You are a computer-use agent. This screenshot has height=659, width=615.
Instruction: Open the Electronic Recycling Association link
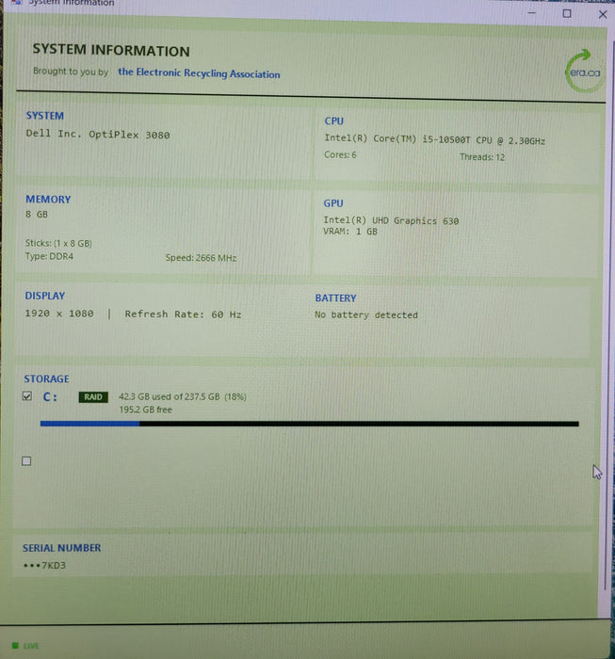click(199, 73)
